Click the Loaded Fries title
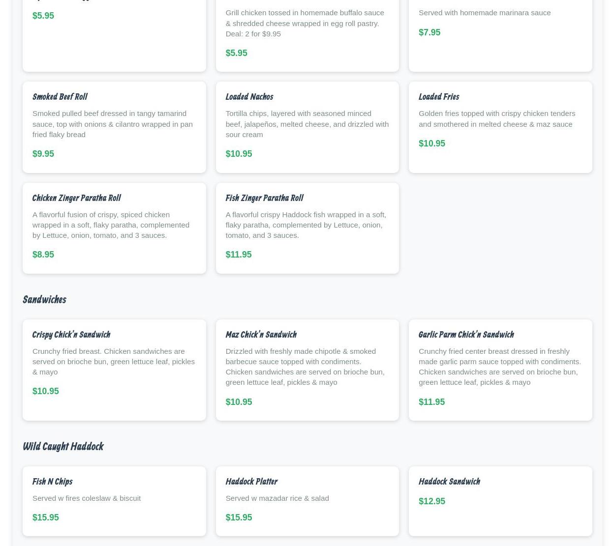This screenshot has height=546, width=615. point(438,97)
